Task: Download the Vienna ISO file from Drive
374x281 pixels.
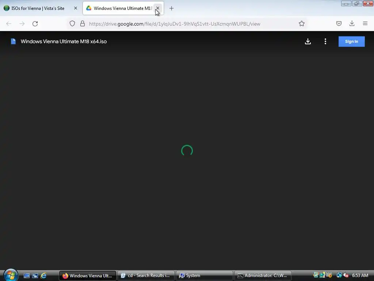Action: pyautogui.click(x=308, y=41)
